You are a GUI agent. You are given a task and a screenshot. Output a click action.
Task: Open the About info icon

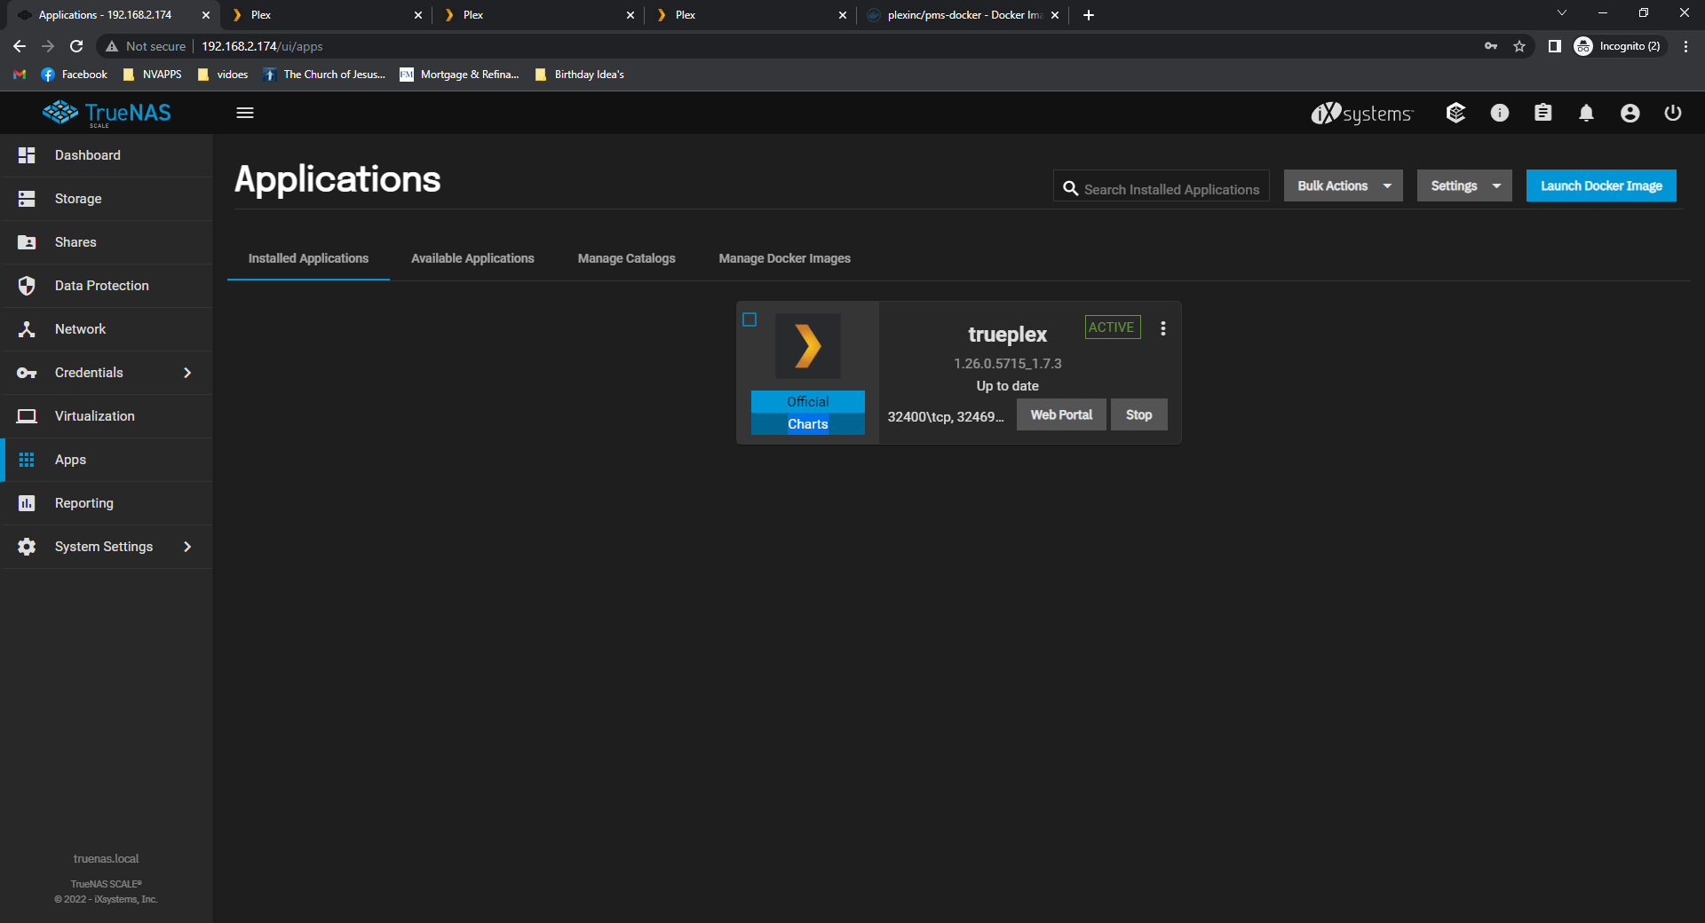(x=1500, y=113)
